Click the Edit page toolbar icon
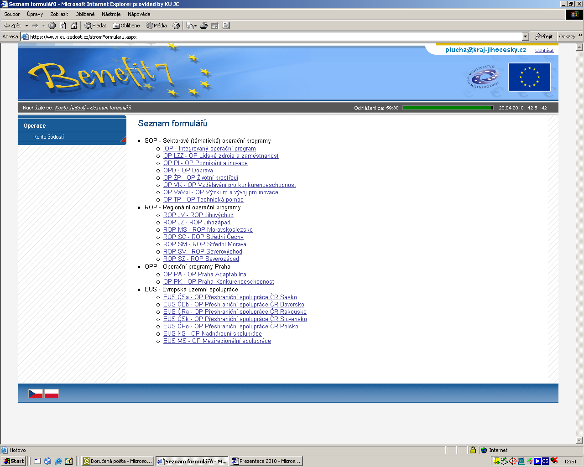The image size is (584, 467). pyautogui.click(x=215, y=26)
